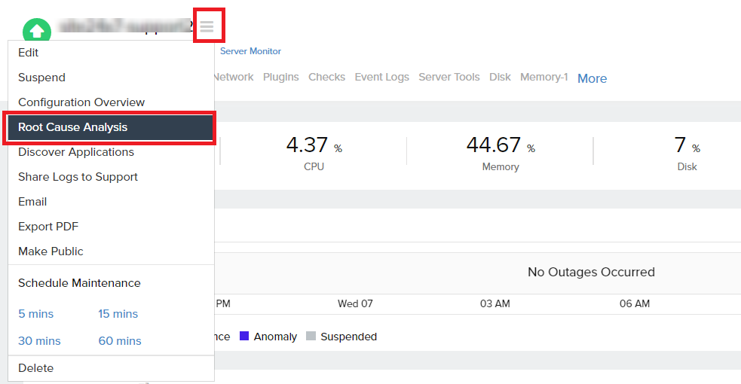Click the Schedule Maintenance heading
Screen dimensions: 741x384
79,283
